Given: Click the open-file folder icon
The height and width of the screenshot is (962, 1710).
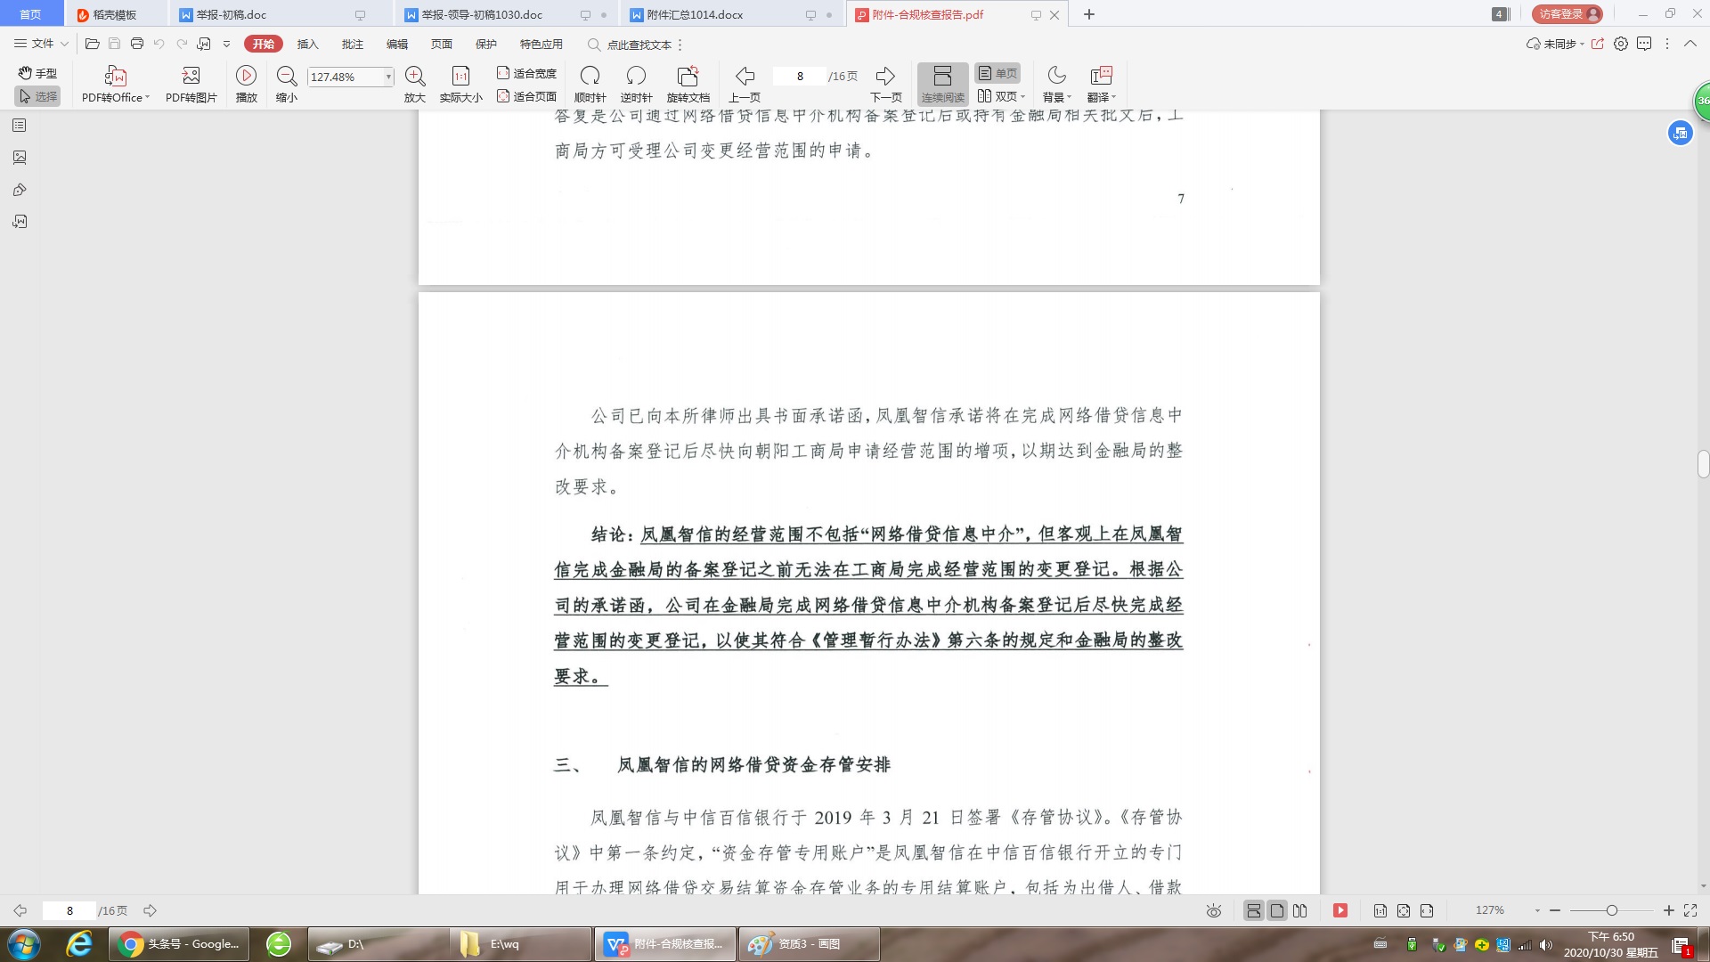Looking at the screenshot, I should coord(92,44).
